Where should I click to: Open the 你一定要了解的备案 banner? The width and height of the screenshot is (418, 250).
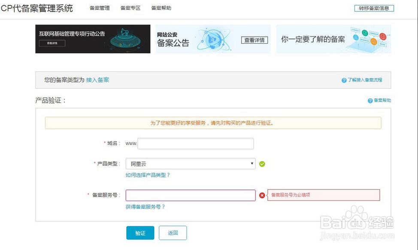333,39
